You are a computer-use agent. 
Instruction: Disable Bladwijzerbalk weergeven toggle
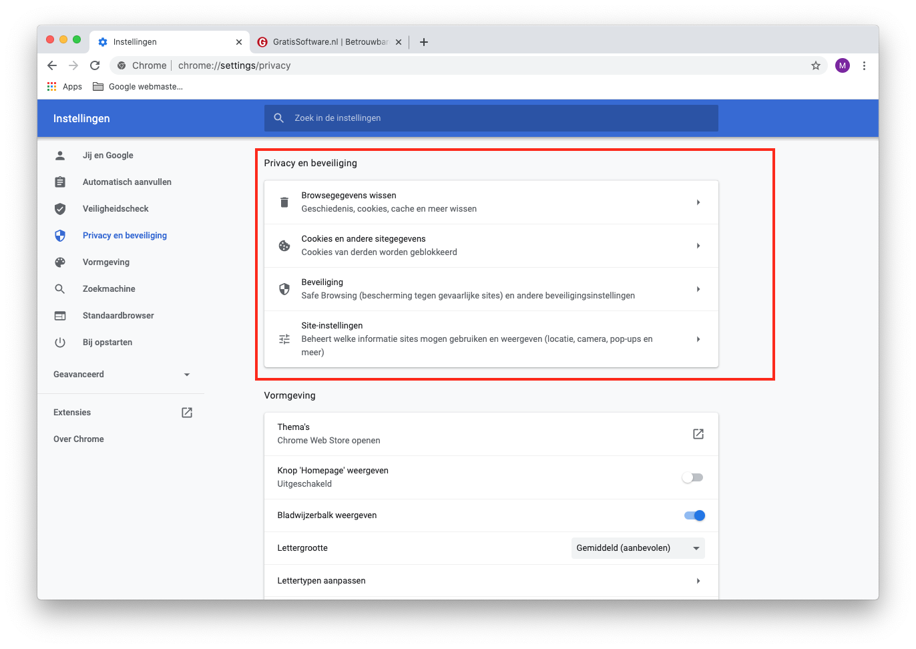[694, 515]
